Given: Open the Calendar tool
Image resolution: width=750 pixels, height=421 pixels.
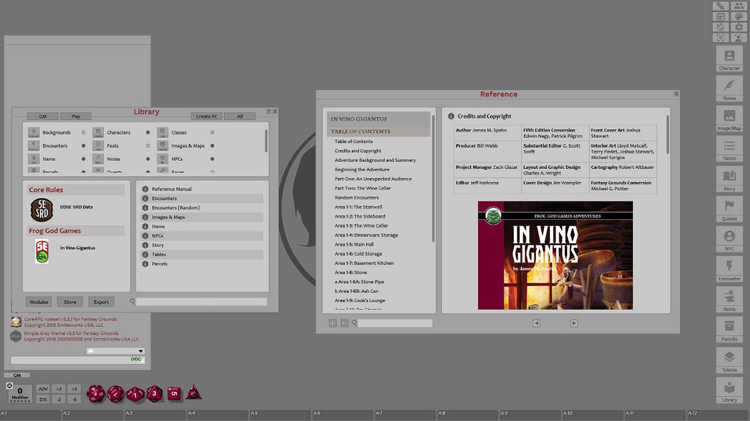Looking at the screenshot, I should click(721, 16).
